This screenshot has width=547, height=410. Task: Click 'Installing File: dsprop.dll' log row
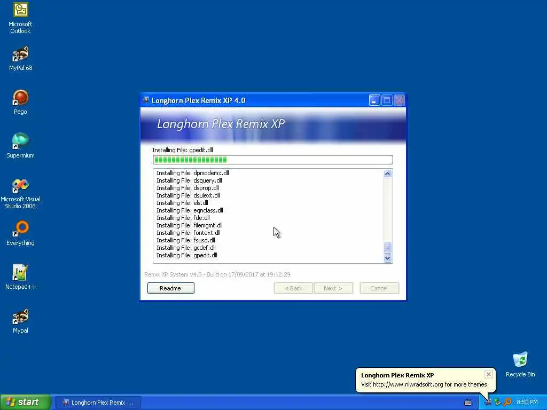[x=187, y=188]
